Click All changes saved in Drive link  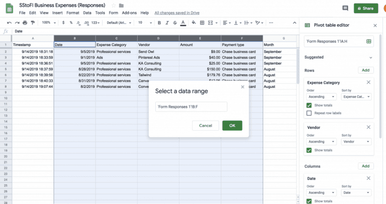(x=177, y=13)
